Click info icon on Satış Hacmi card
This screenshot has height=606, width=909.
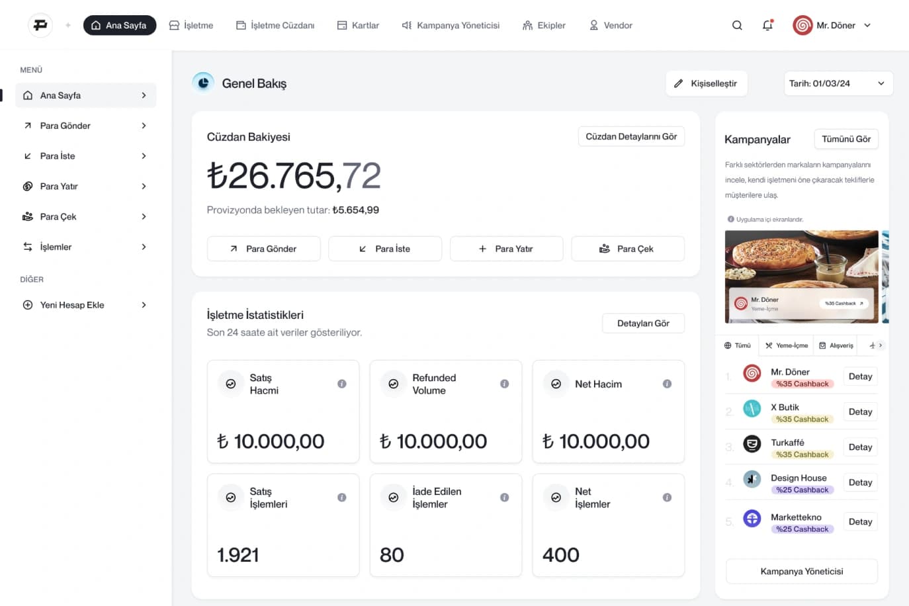[x=342, y=384]
